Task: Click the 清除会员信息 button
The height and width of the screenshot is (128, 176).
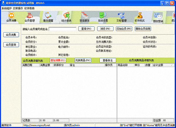Action: pyautogui.click(x=143, y=29)
